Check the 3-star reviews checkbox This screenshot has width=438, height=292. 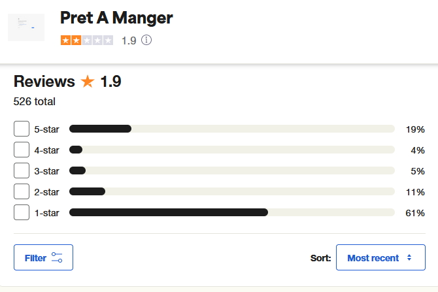point(22,171)
